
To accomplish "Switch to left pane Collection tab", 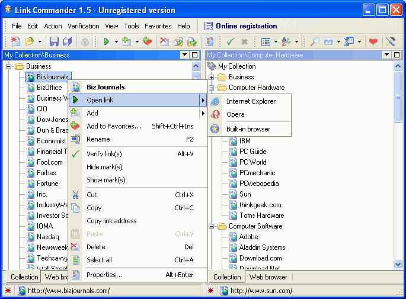I will click(24, 277).
